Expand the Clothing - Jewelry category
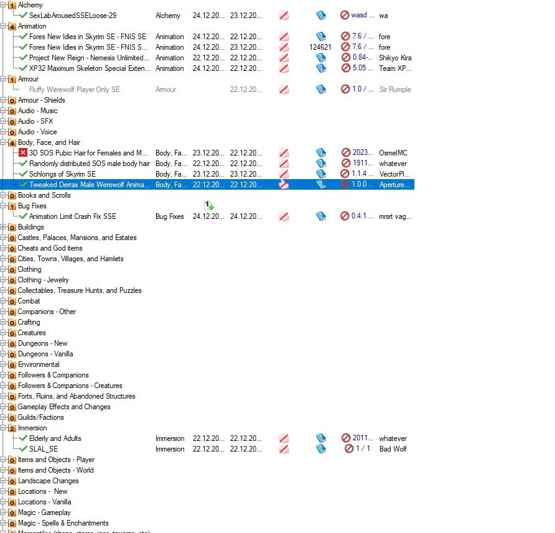This screenshot has height=533, width=555. pyautogui.click(x=4, y=280)
